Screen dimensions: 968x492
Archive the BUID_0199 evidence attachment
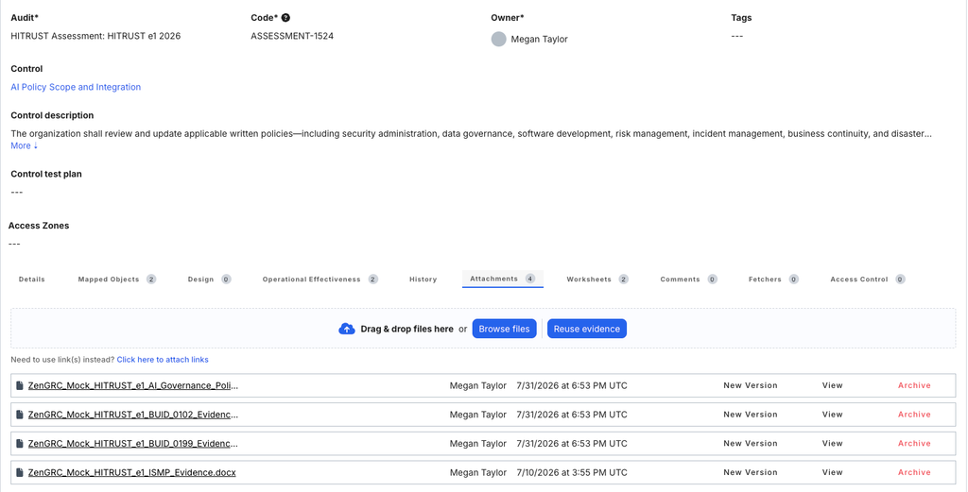click(x=914, y=443)
